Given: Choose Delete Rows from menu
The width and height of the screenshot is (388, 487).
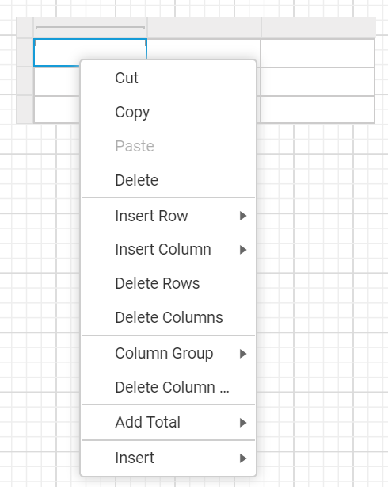Looking at the screenshot, I should [168, 283].
